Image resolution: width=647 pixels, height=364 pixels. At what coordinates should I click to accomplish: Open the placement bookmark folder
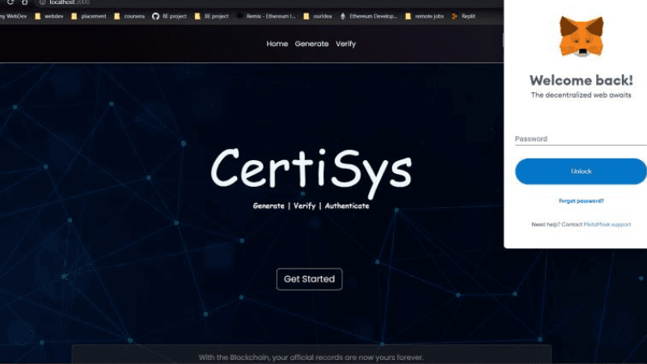coord(89,16)
